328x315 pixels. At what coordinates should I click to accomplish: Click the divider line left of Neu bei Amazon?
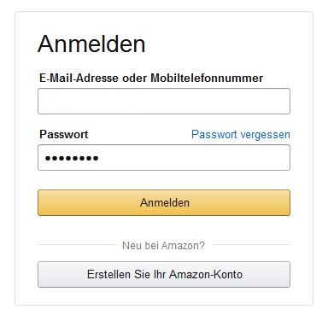77,244
